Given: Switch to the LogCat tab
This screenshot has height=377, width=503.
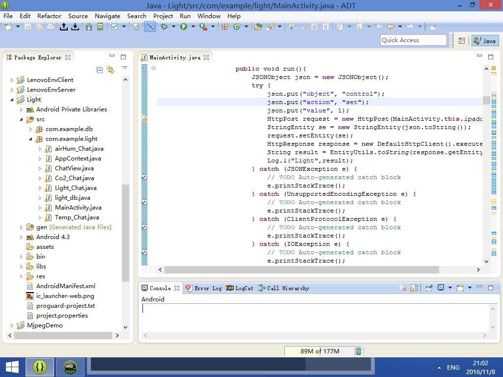Looking at the screenshot, I should 240,288.
